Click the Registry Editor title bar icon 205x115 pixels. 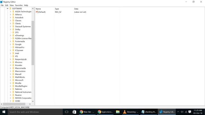(x=1, y=2)
